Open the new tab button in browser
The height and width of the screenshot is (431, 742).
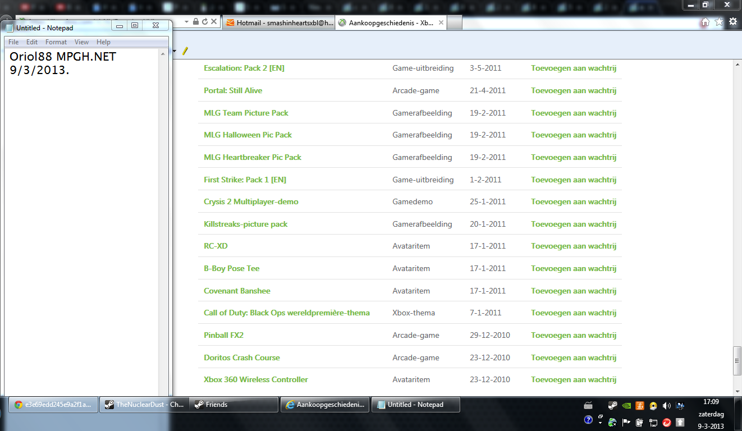pyautogui.click(x=455, y=22)
